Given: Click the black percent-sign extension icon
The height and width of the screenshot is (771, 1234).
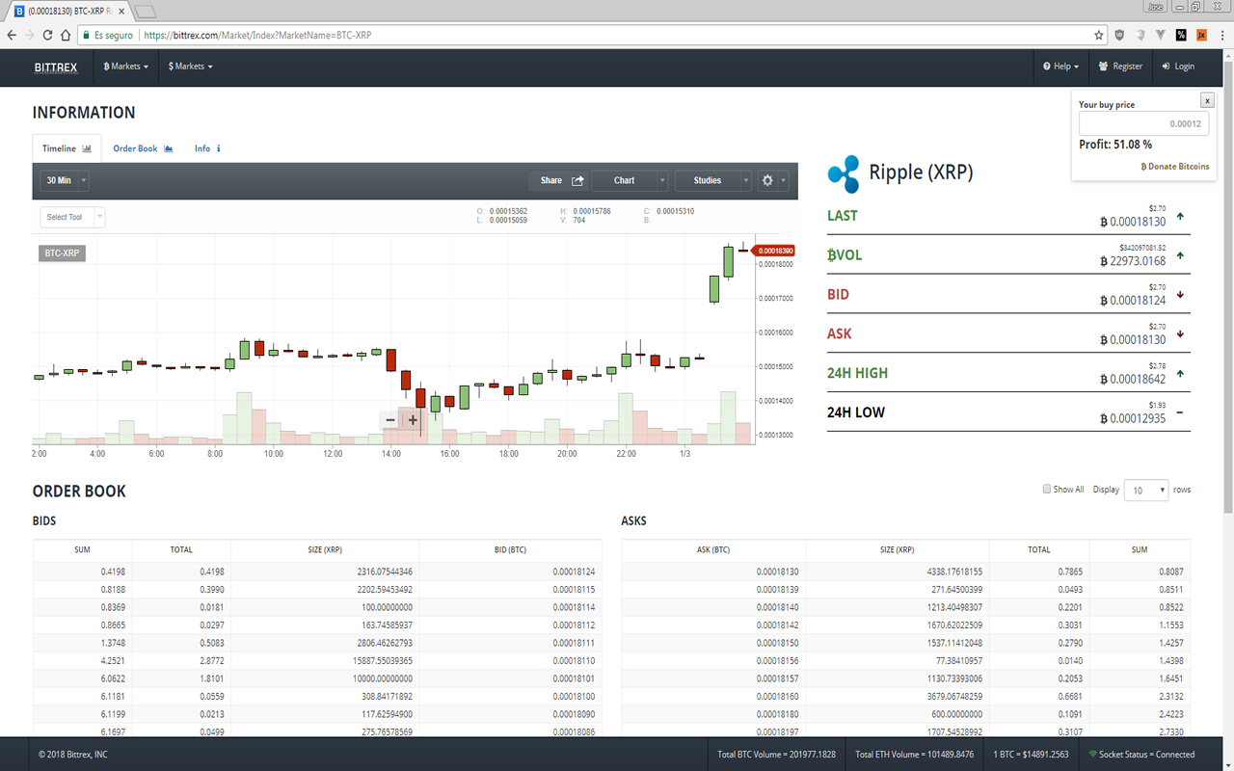Looking at the screenshot, I should tap(1181, 35).
